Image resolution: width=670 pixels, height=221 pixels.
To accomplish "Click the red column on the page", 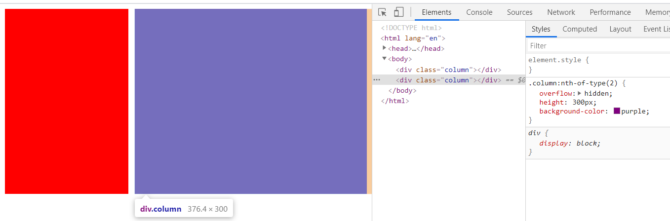I will click(x=67, y=101).
